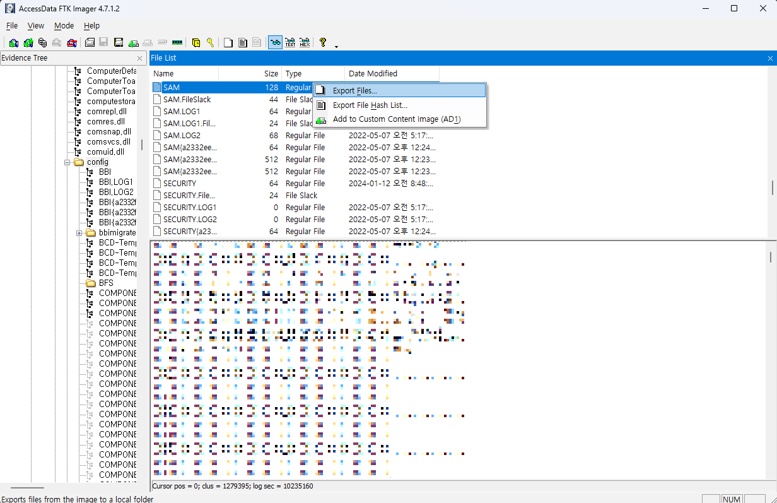Image resolution: width=777 pixels, height=503 pixels.
Task: Click the greyed Export Disk Image icon
Action: [103, 42]
